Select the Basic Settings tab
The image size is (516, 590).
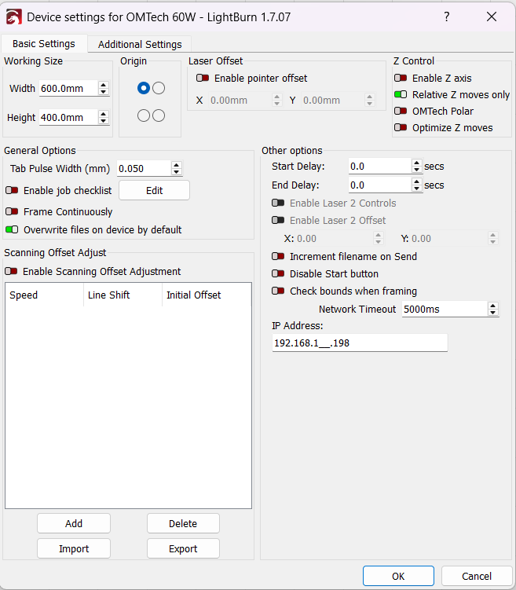point(44,44)
